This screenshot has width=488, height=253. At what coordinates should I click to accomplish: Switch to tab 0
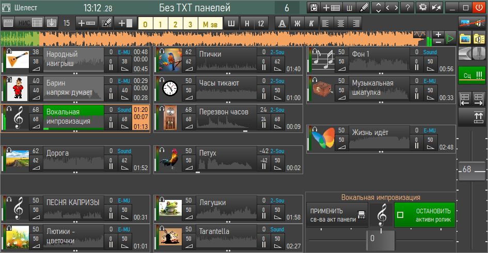pos(145,23)
